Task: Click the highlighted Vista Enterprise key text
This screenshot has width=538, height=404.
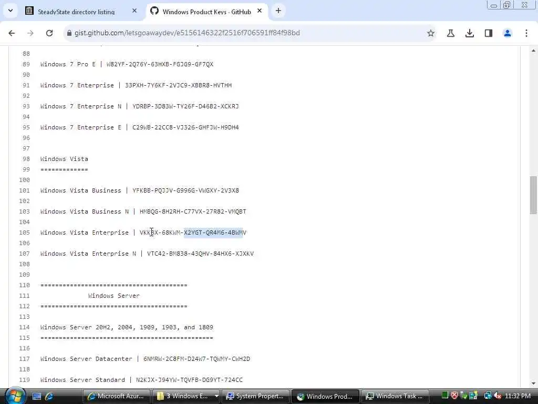Action: [x=213, y=233]
